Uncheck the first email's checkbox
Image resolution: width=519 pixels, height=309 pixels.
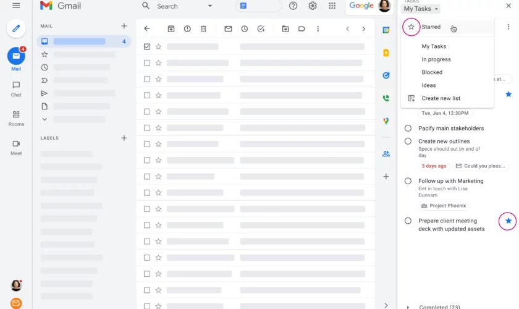tap(147, 47)
